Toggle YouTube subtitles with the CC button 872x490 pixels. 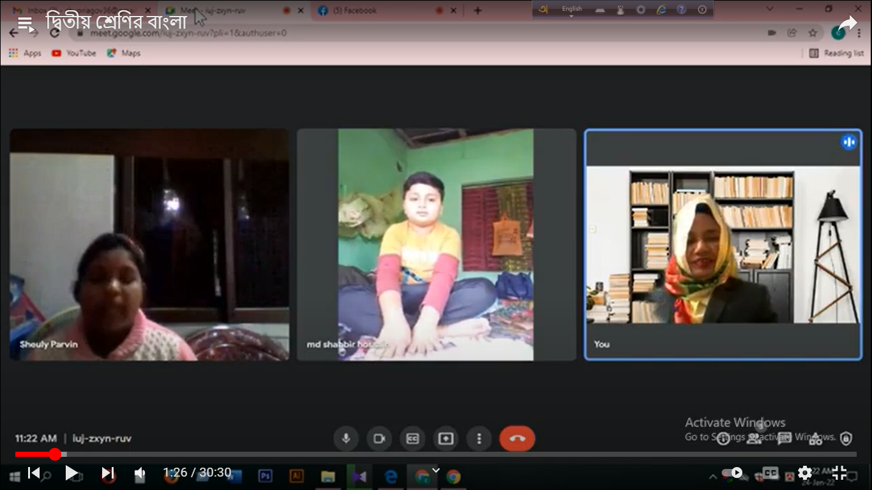coord(771,473)
